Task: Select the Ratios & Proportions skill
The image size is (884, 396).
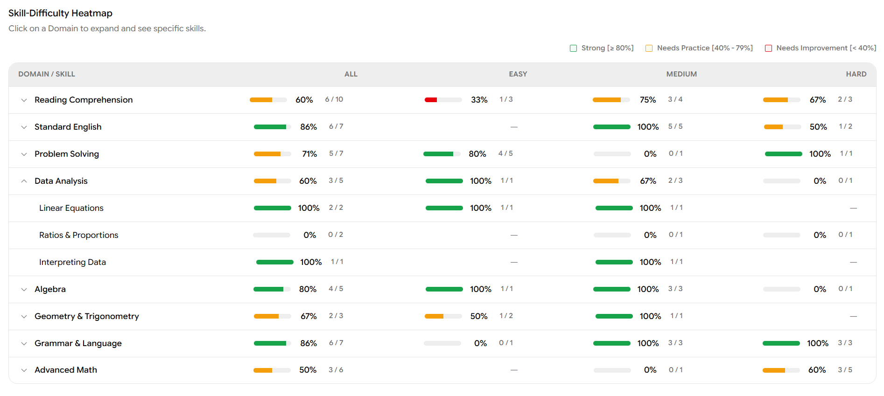Action: click(79, 235)
